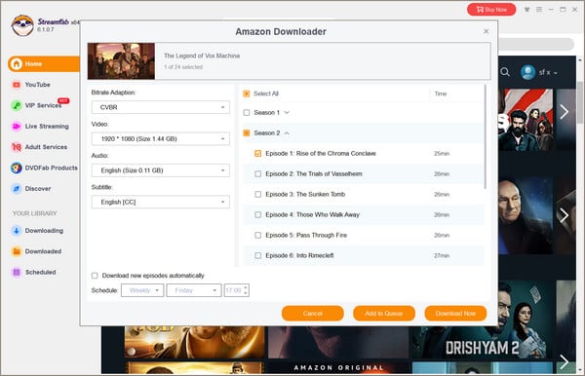Click The Boys poster thumbnail
The image size is (585, 376).
coord(525,120)
